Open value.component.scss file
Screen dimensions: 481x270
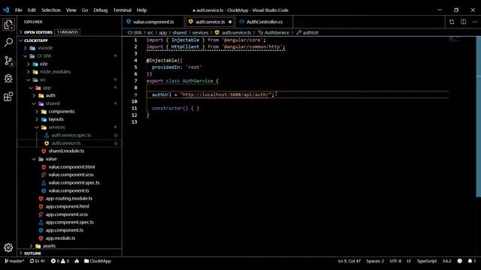pyautogui.click(x=70, y=175)
